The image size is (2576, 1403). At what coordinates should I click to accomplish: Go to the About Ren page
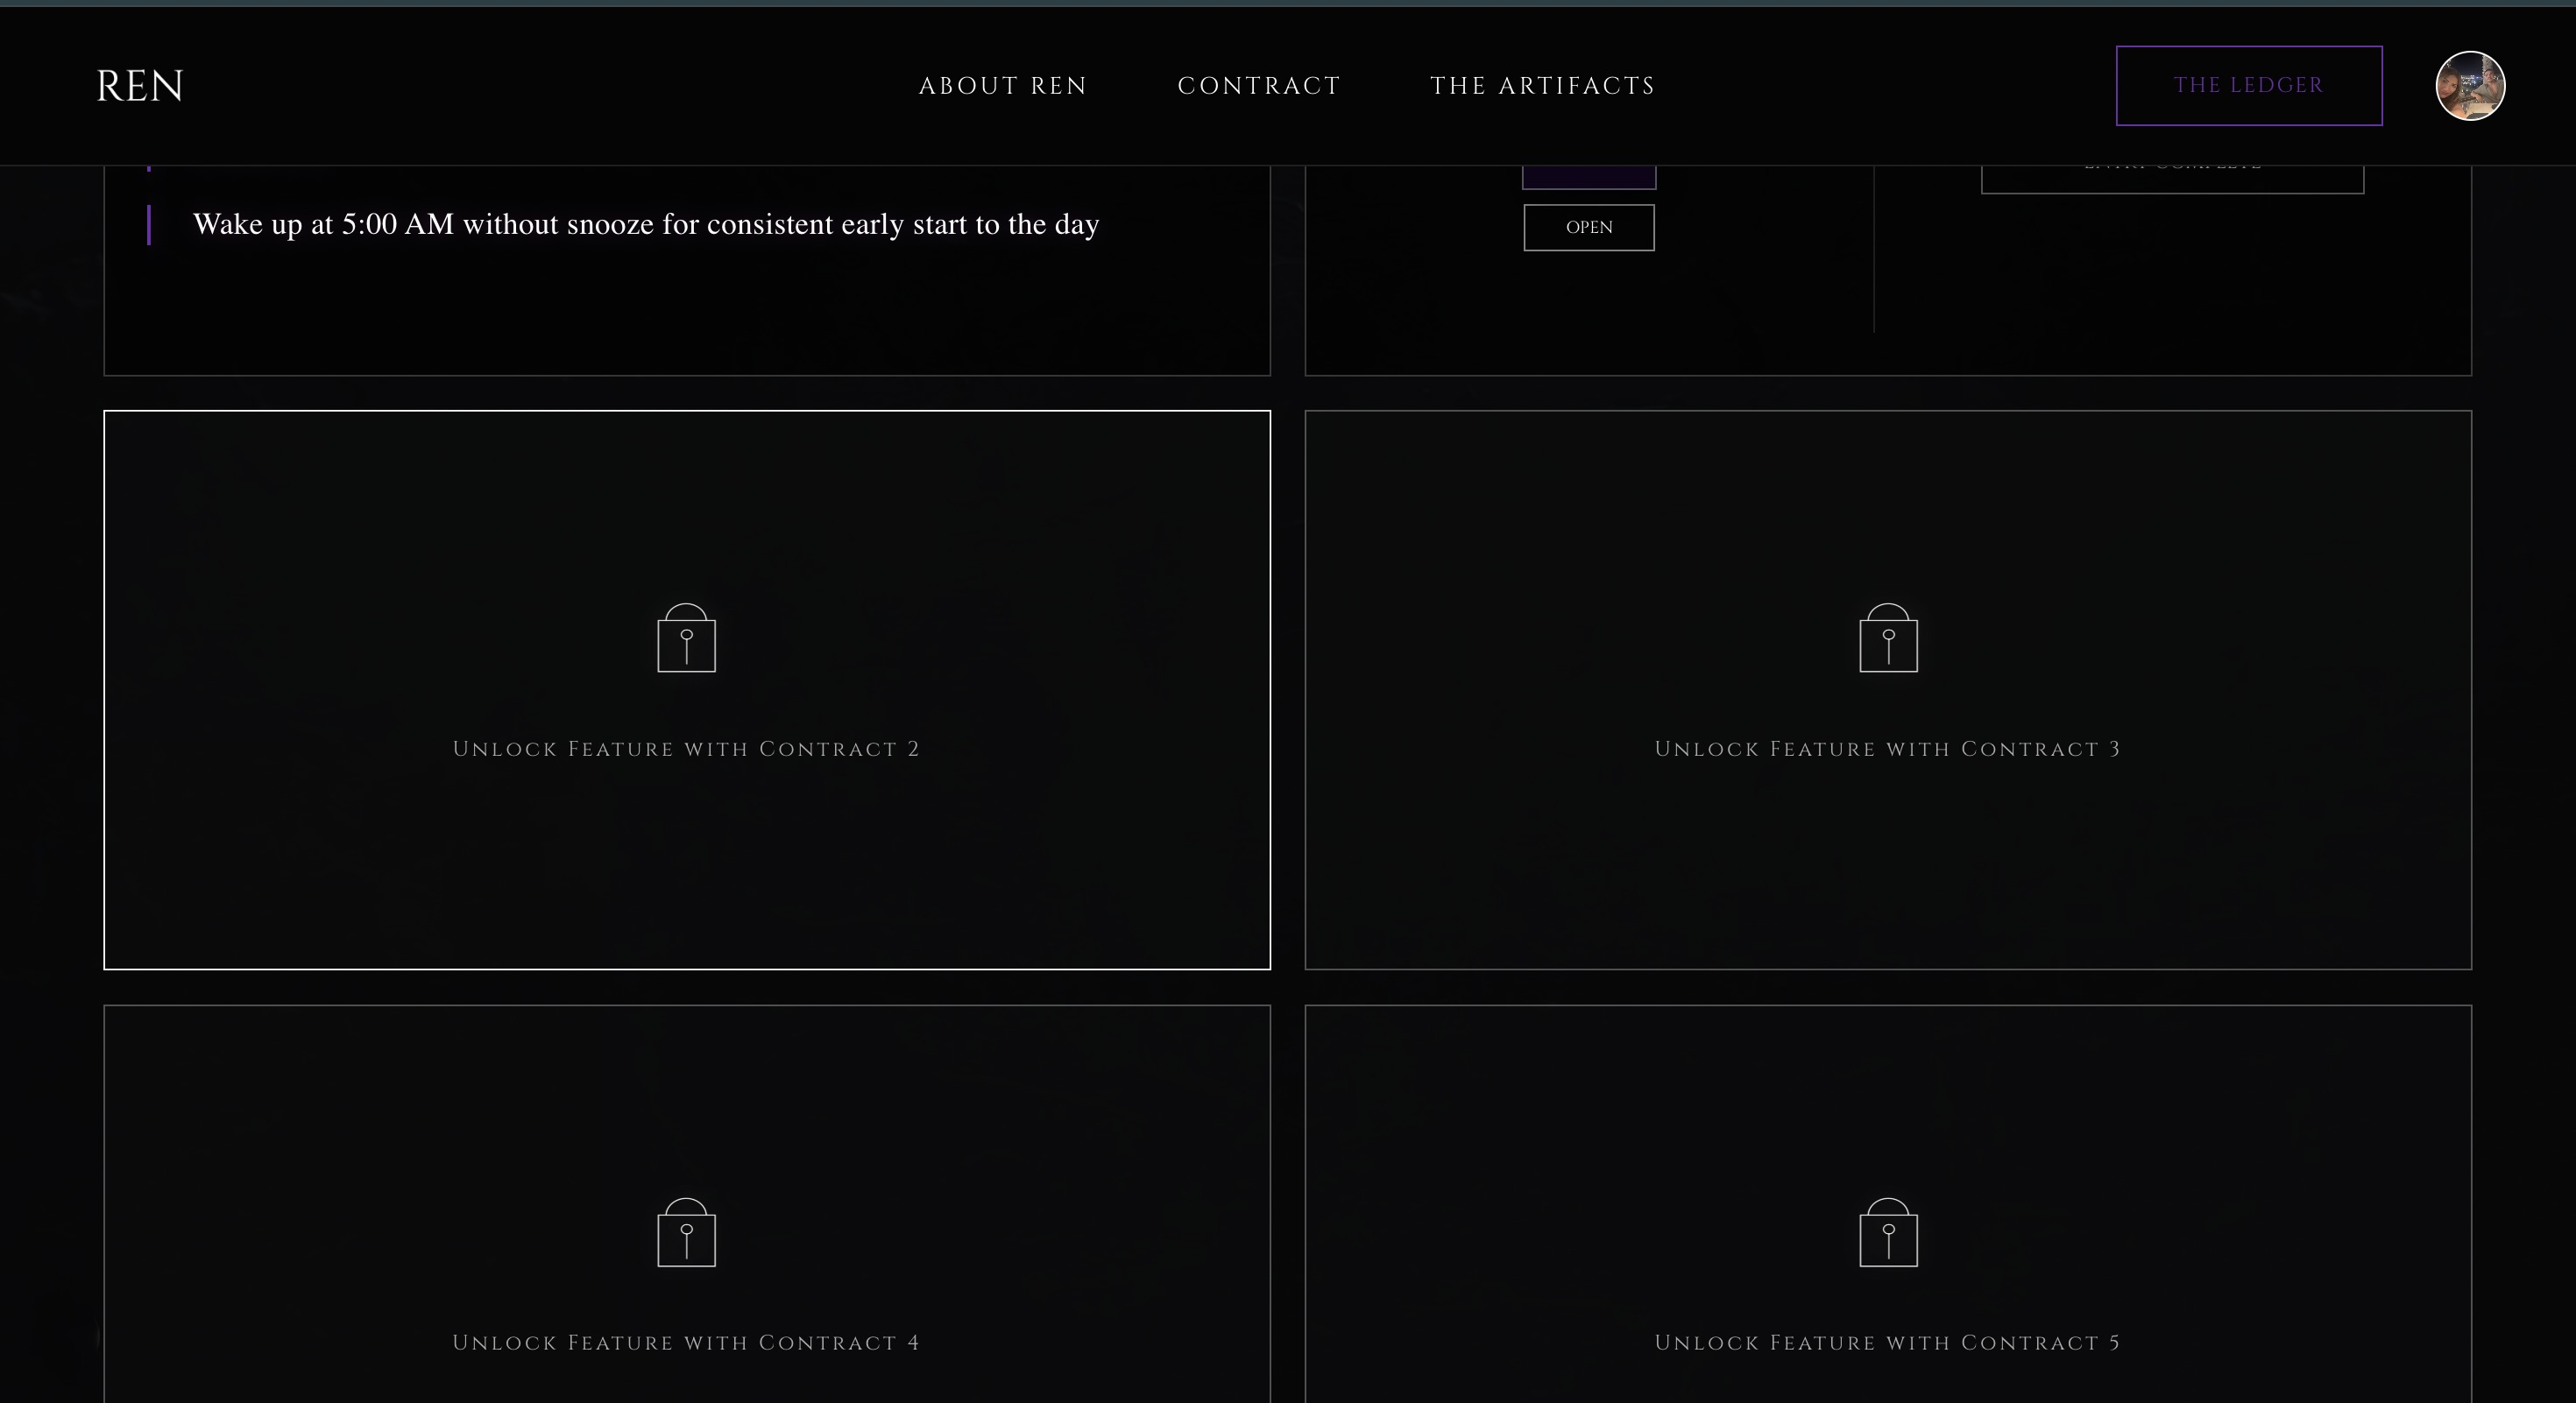pos(1003,86)
